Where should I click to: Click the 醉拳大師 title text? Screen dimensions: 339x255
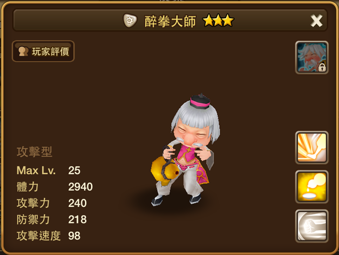(x=170, y=21)
